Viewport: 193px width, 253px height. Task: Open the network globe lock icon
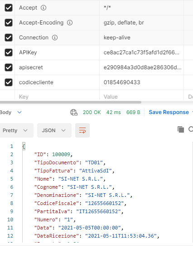[74, 112]
